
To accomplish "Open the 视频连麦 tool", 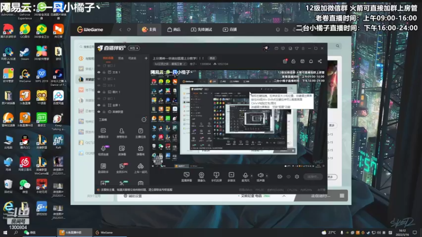I will tap(103, 151).
